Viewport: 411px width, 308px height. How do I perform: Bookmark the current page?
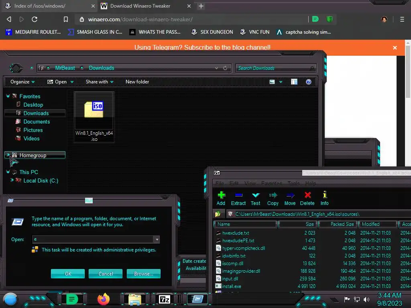tap(65, 19)
